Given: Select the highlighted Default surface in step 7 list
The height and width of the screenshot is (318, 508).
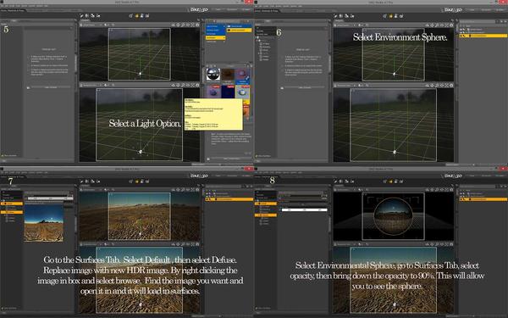Looking at the screenshot, I should [12, 204].
